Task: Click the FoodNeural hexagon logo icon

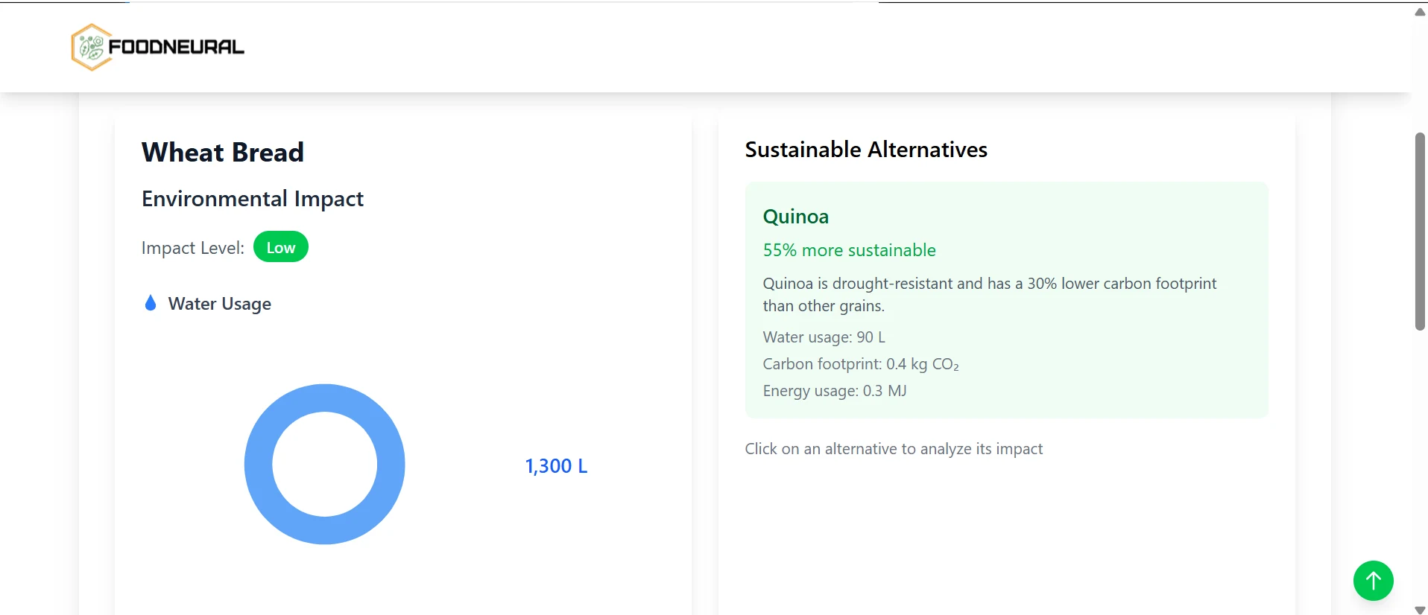Action: (91, 47)
